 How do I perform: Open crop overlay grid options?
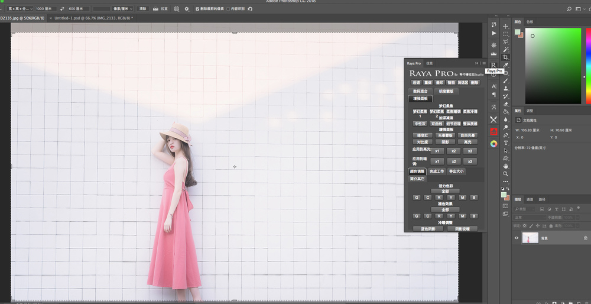tap(176, 9)
